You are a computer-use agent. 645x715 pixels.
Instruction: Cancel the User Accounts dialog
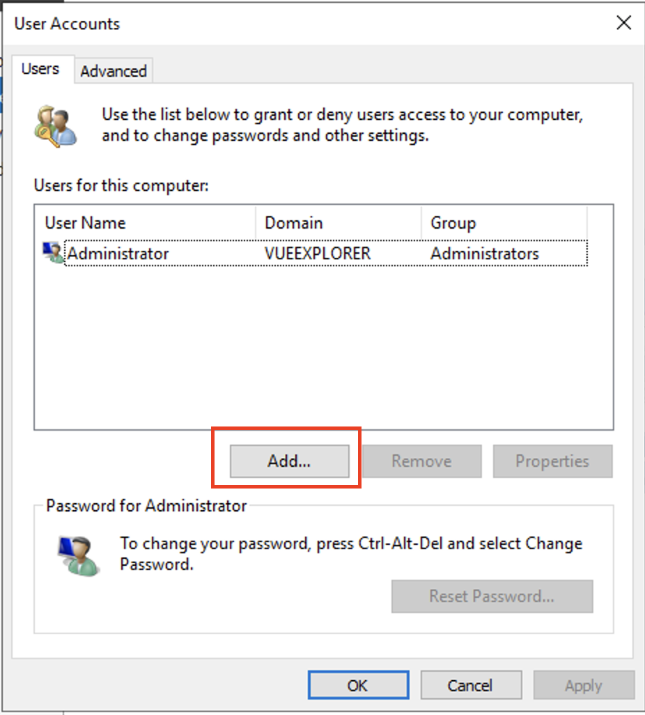coord(470,685)
